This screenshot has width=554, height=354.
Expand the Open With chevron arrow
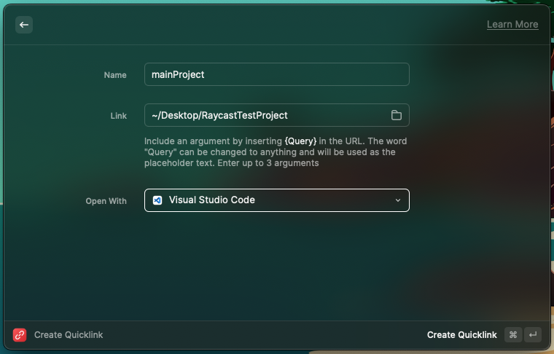pos(398,200)
